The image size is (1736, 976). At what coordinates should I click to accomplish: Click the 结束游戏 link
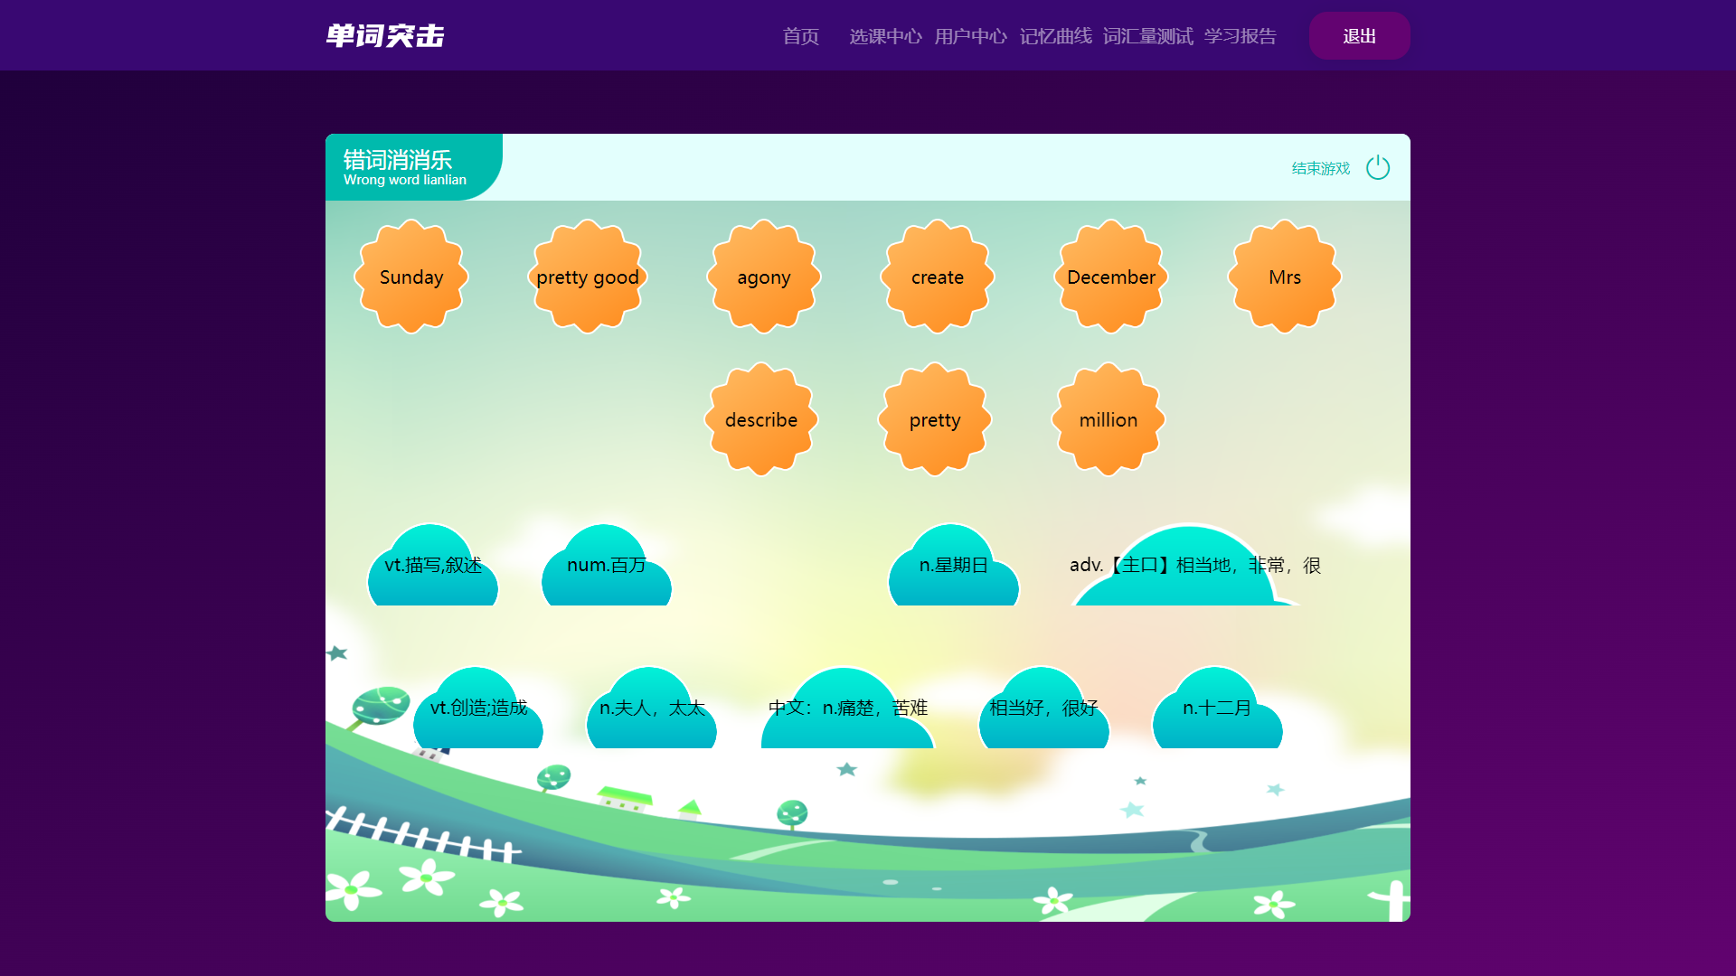(x=1320, y=168)
